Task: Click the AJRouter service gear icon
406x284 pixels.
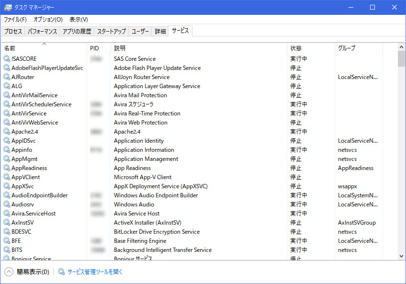Action: click(x=7, y=77)
